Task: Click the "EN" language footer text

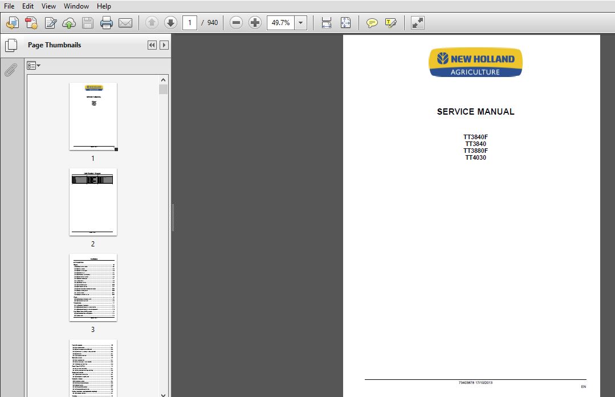Action: pos(584,387)
